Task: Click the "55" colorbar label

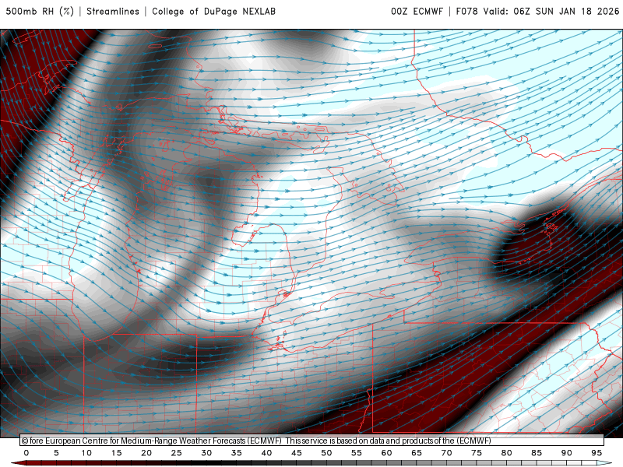Action: pyautogui.click(x=357, y=453)
